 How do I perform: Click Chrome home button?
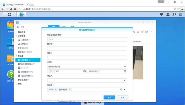[15, 9]
